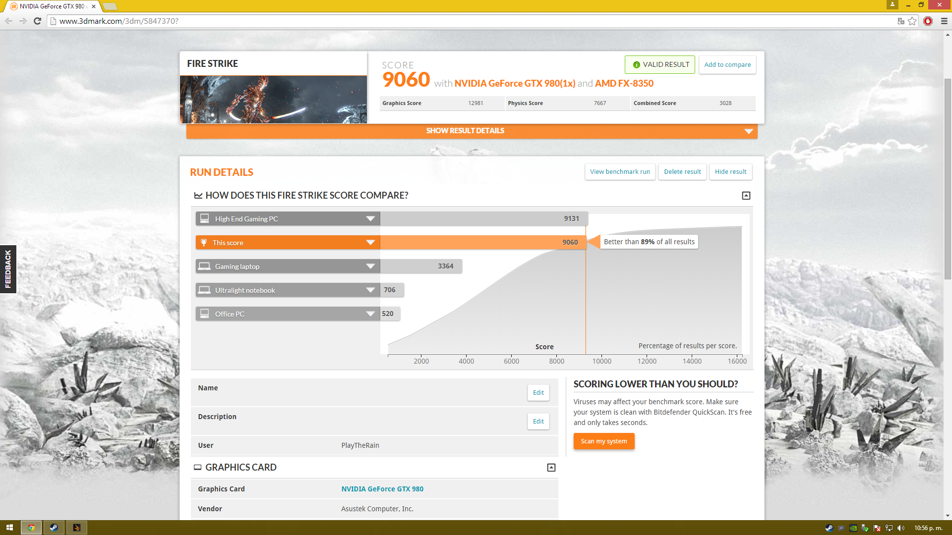This screenshot has width=952, height=535.
Task: Click AMD FX-8350 link in score header
Action: (624, 83)
